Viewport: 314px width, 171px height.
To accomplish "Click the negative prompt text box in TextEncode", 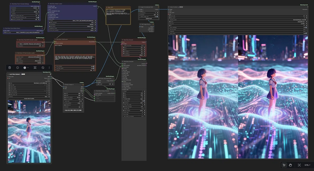I will [75, 60].
